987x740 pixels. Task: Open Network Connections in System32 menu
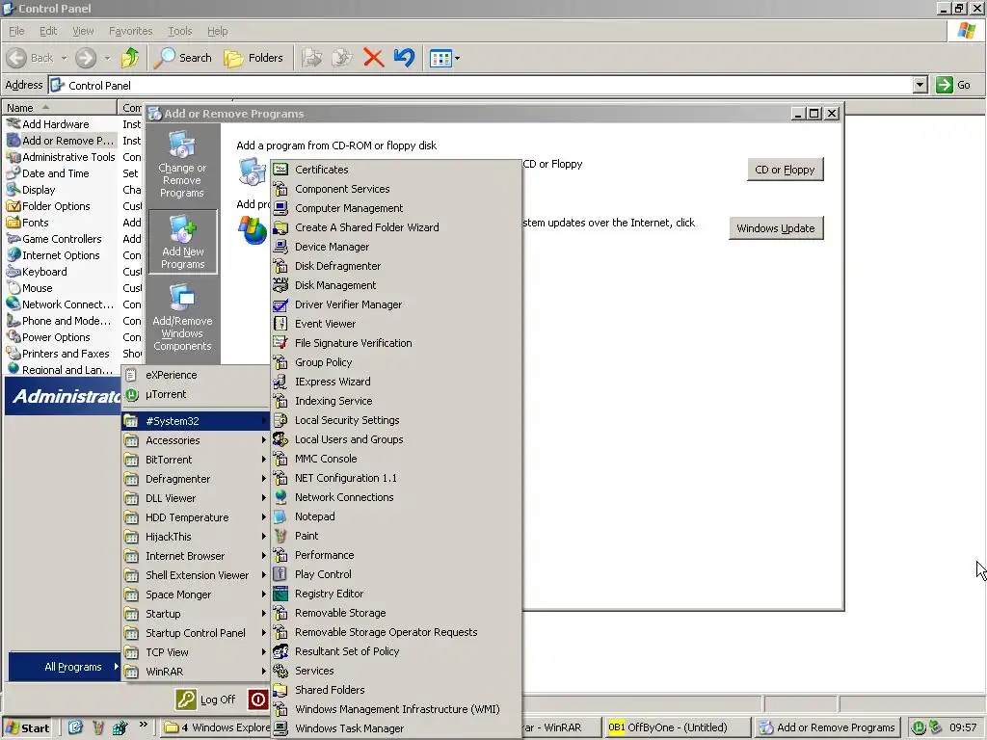[396, 497]
